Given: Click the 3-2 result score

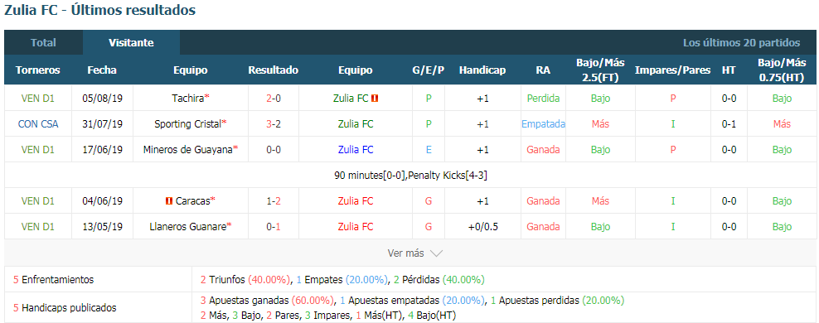Looking at the screenshot, I should 274,124.
